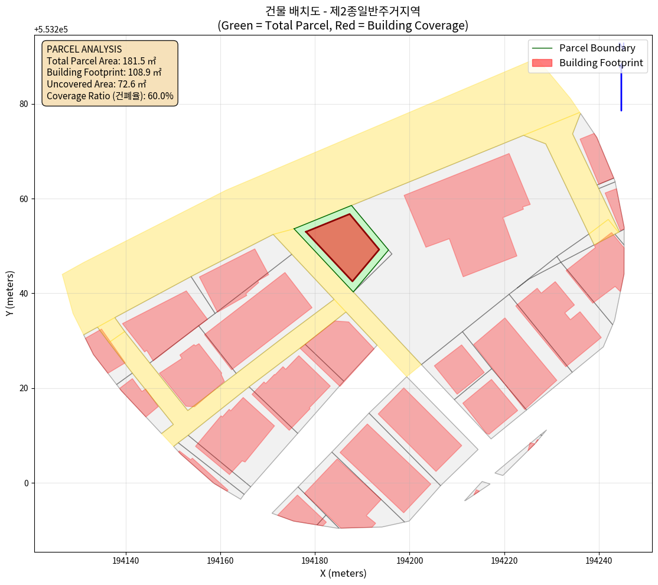Click the red Building Footprint legend swatch
Screen dimensions: 658x585
click(x=542, y=63)
